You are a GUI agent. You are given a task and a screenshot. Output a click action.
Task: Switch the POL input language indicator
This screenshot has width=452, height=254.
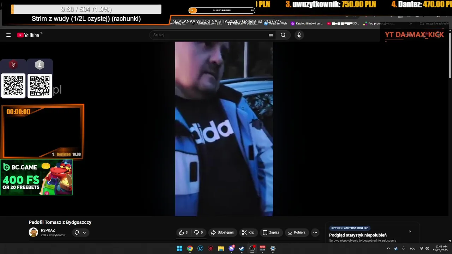tap(412, 248)
